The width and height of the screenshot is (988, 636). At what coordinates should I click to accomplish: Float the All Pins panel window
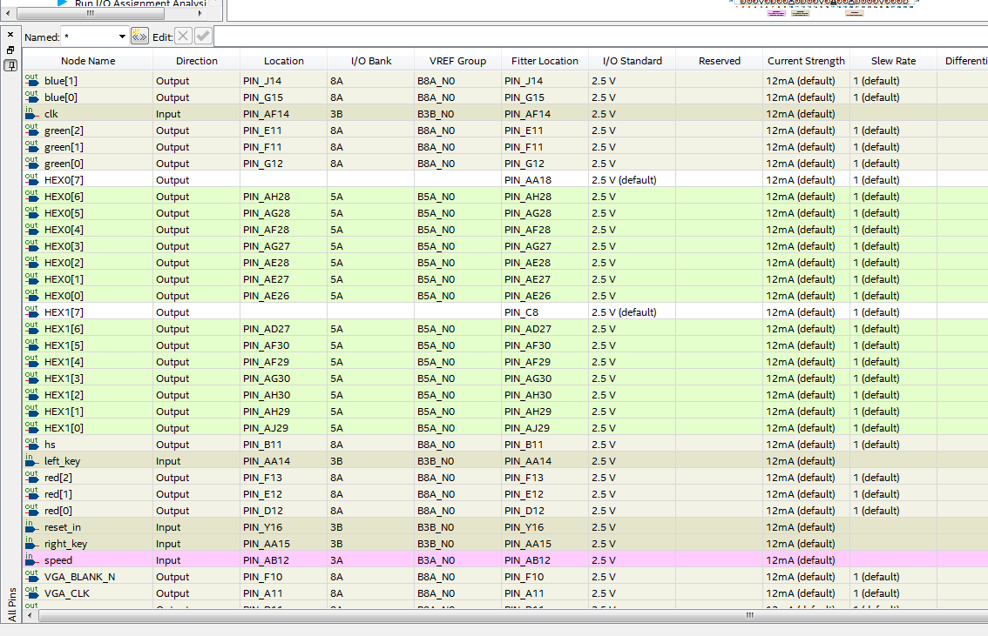[x=10, y=50]
